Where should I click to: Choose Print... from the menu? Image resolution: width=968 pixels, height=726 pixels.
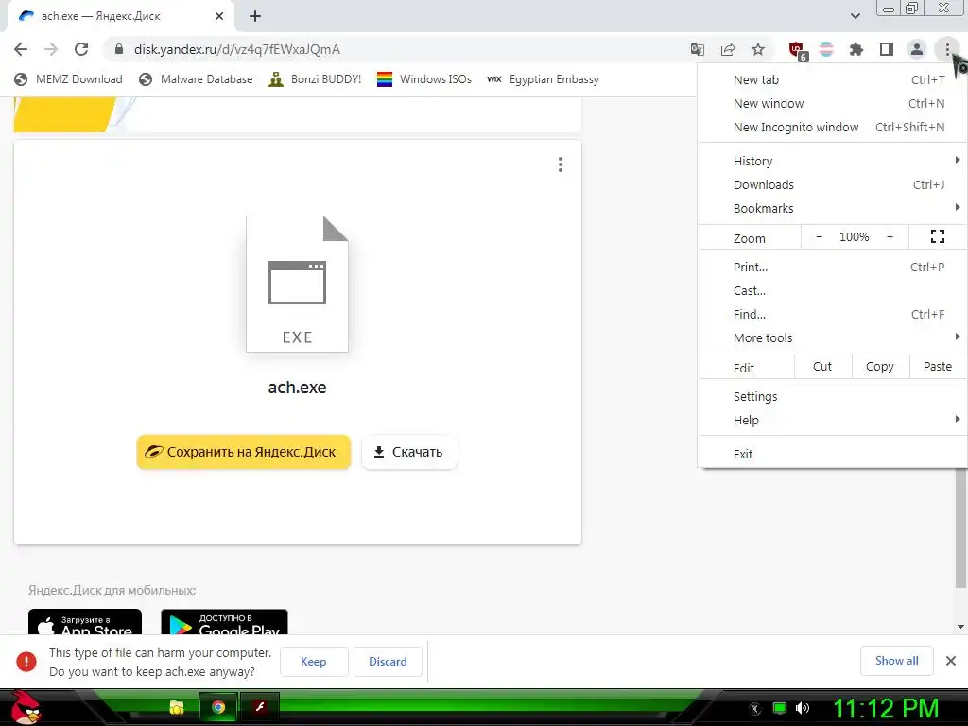(832, 267)
